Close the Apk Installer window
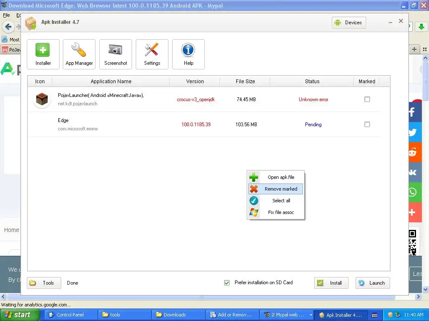 pos(401,21)
